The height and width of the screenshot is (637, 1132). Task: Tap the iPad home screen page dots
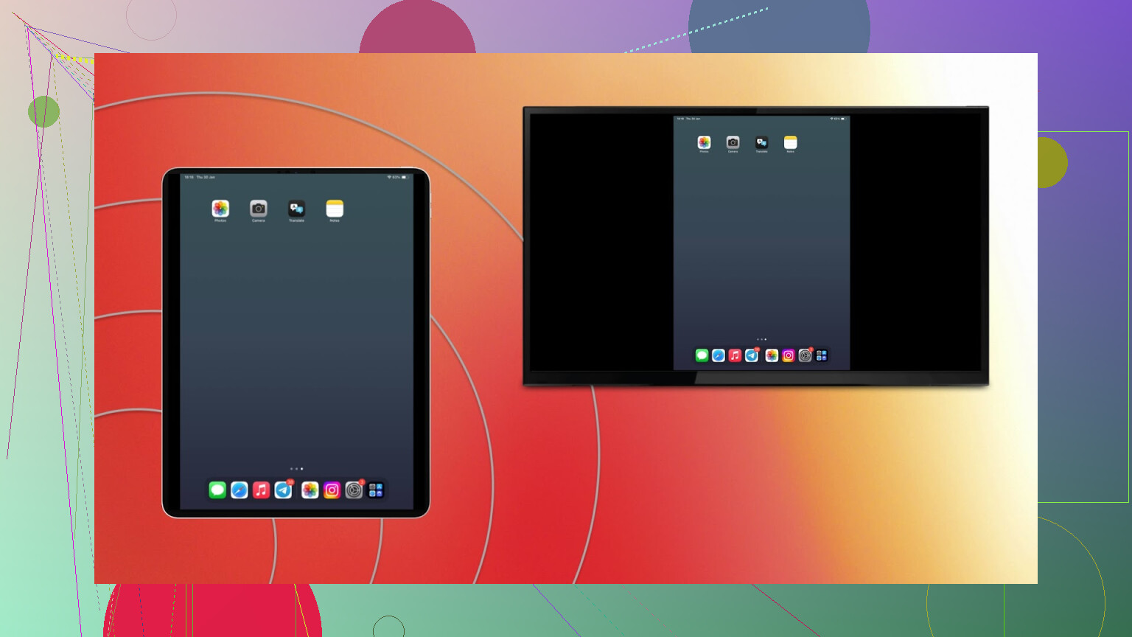[296, 469]
